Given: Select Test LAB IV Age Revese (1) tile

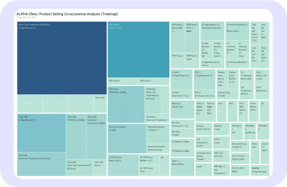Looking at the screenshot, I should click(41, 133).
